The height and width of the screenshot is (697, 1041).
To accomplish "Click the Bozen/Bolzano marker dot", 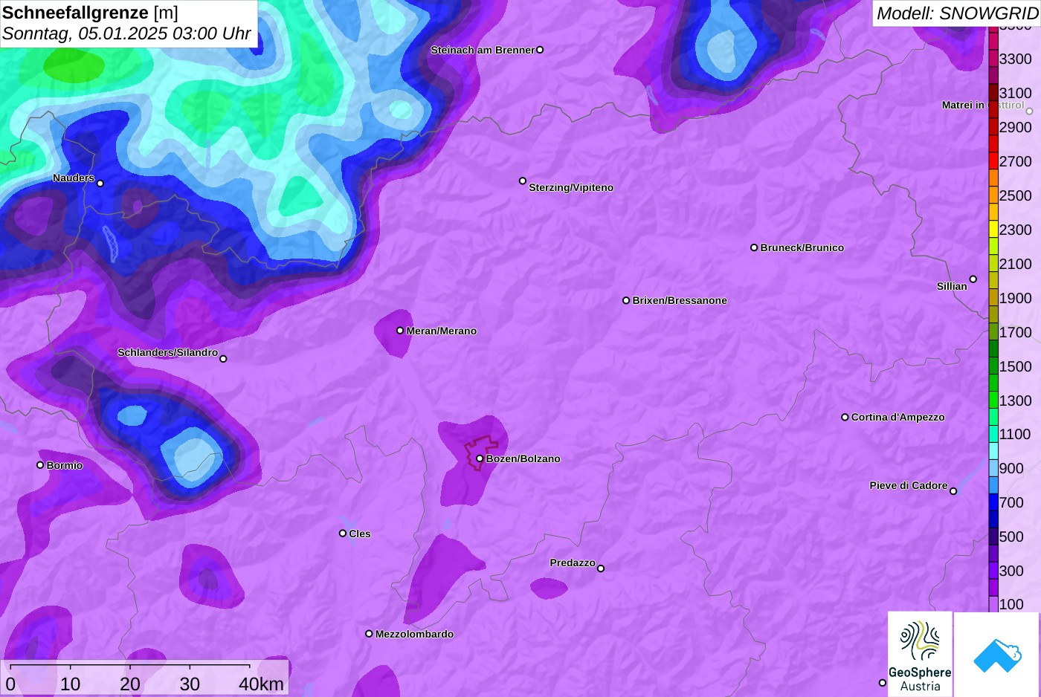I will point(480,458).
